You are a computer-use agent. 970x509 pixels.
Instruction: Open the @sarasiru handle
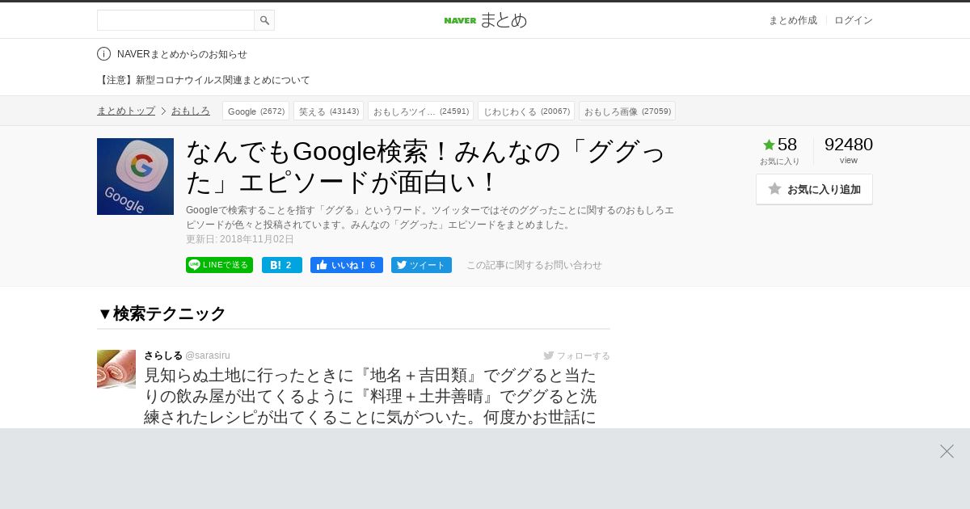pyautogui.click(x=208, y=355)
